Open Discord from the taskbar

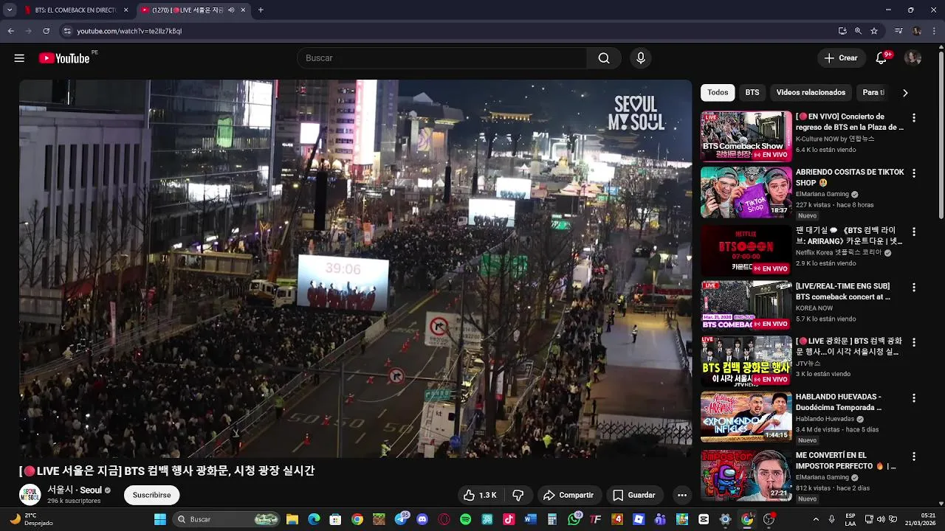[422, 519]
